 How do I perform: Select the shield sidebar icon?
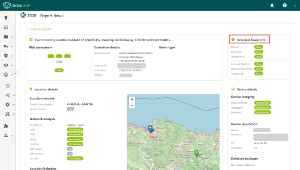click(6, 56)
